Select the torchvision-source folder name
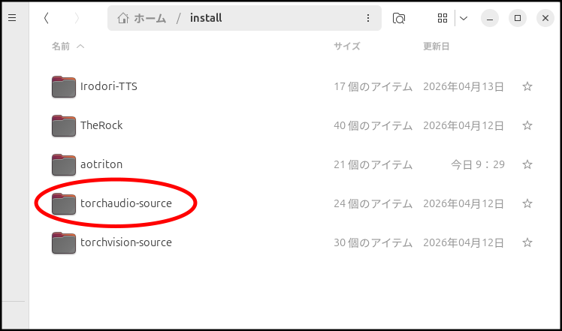This screenshot has width=562, height=331. tap(125, 242)
